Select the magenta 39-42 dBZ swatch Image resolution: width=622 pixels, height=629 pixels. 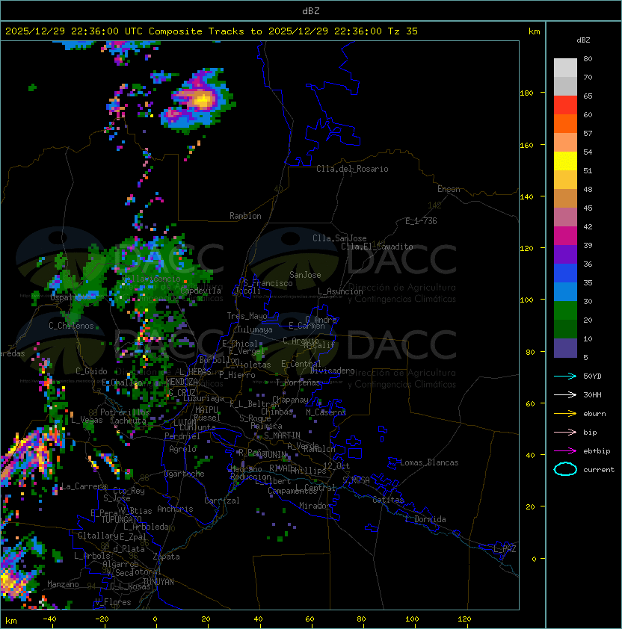565,236
